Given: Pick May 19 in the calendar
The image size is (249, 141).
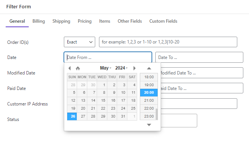Looking at the screenshot, I should click(x=72, y=108).
